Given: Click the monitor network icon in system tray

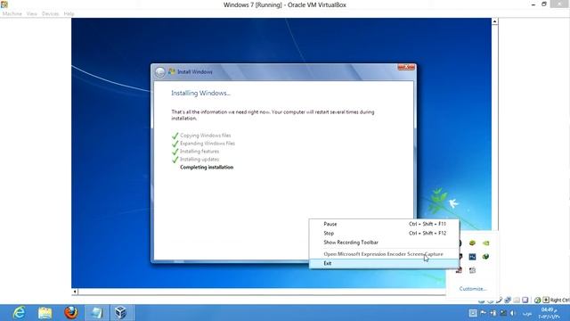Looking at the screenshot, I should click(x=503, y=313).
